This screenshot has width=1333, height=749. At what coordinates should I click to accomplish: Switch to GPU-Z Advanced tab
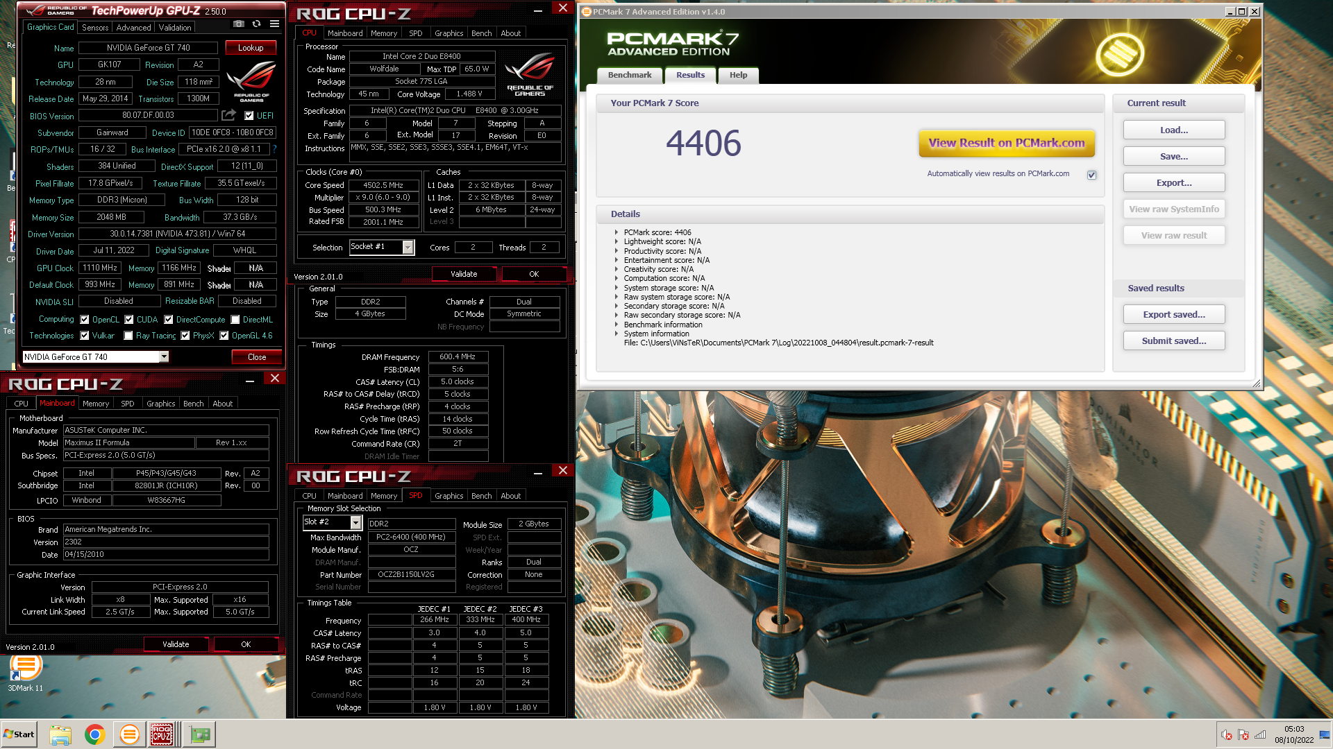[133, 28]
